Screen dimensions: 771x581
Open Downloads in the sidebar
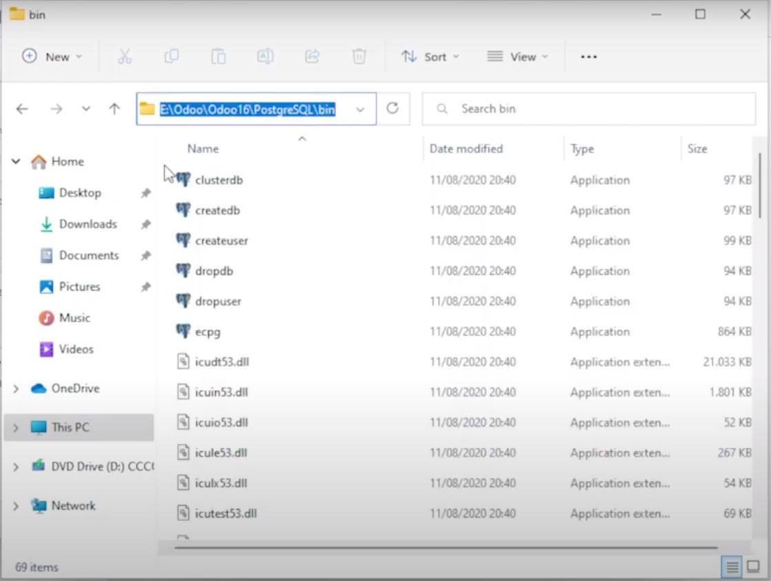pyautogui.click(x=88, y=224)
